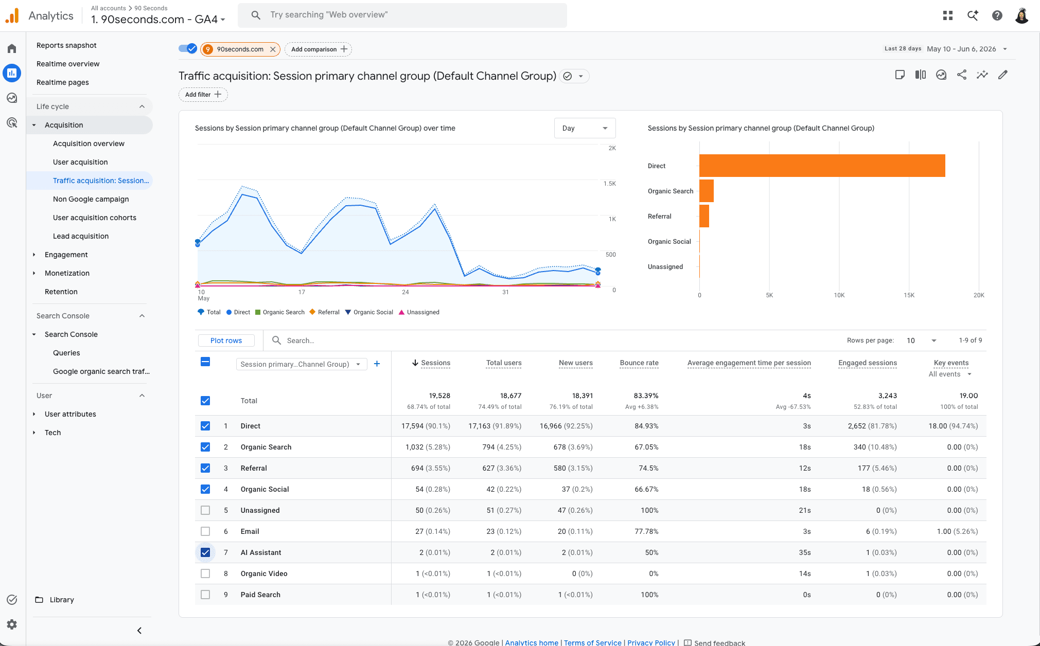This screenshot has width=1040, height=646.
Task: Open Reports snapshot
Action: [x=66, y=45]
